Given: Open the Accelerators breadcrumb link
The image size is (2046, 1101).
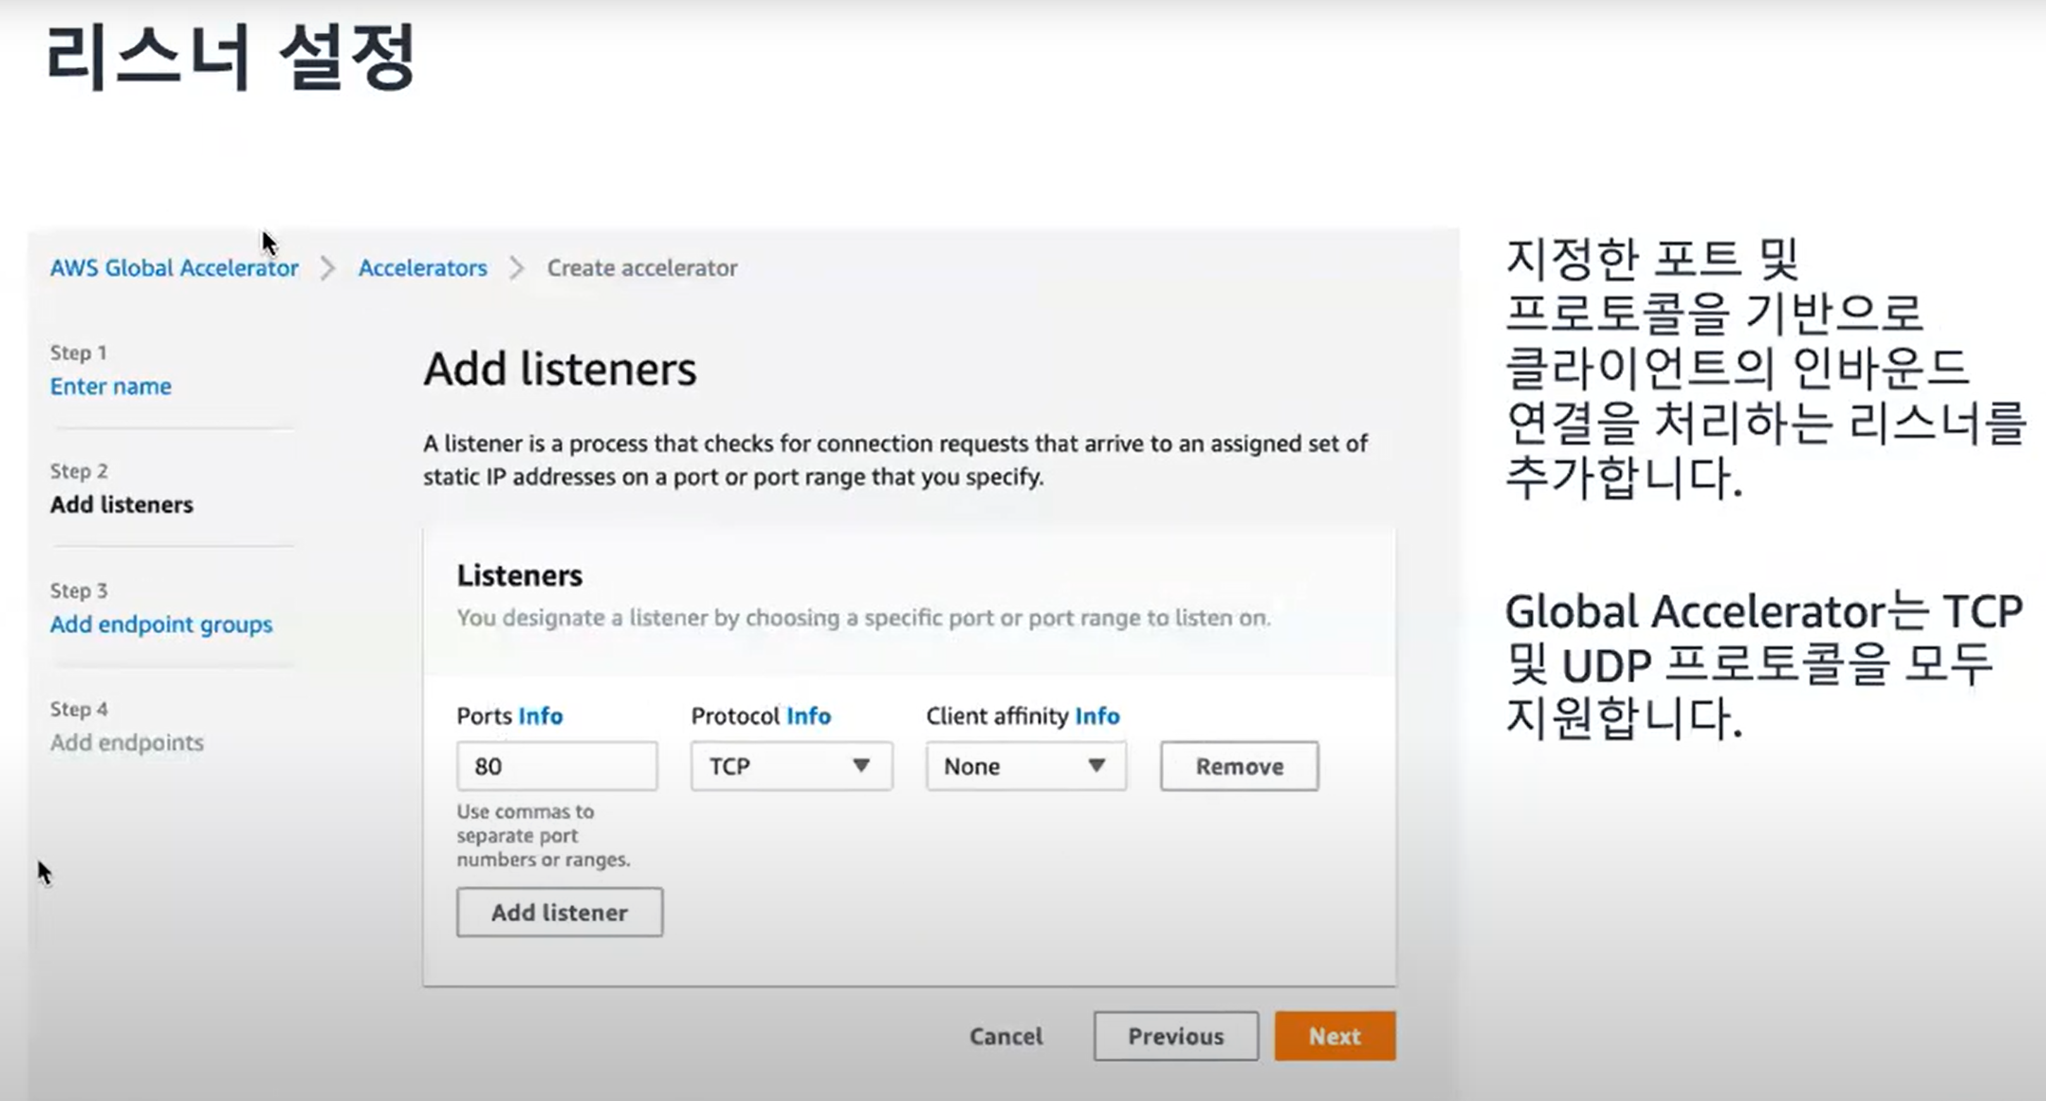Looking at the screenshot, I should tap(422, 269).
